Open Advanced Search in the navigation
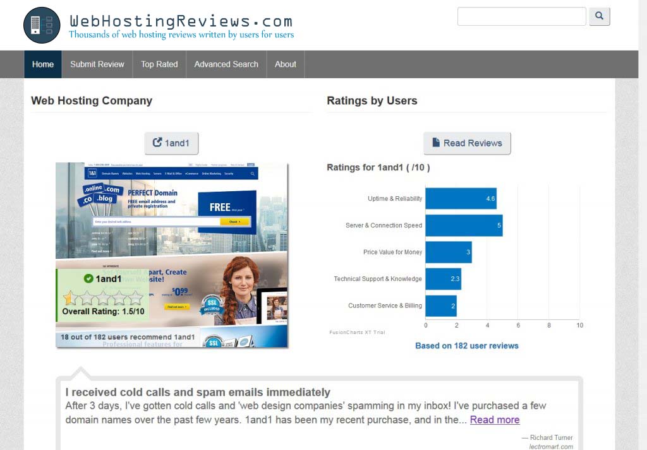 (226, 64)
